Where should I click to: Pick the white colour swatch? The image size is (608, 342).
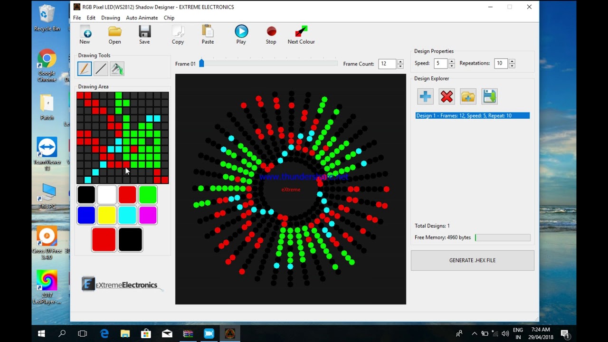coord(107,195)
